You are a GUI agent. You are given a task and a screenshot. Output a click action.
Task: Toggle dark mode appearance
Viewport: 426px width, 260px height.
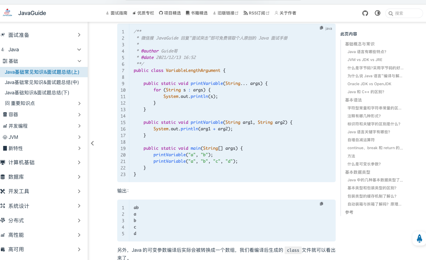pyautogui.click(x=377, y=13)
